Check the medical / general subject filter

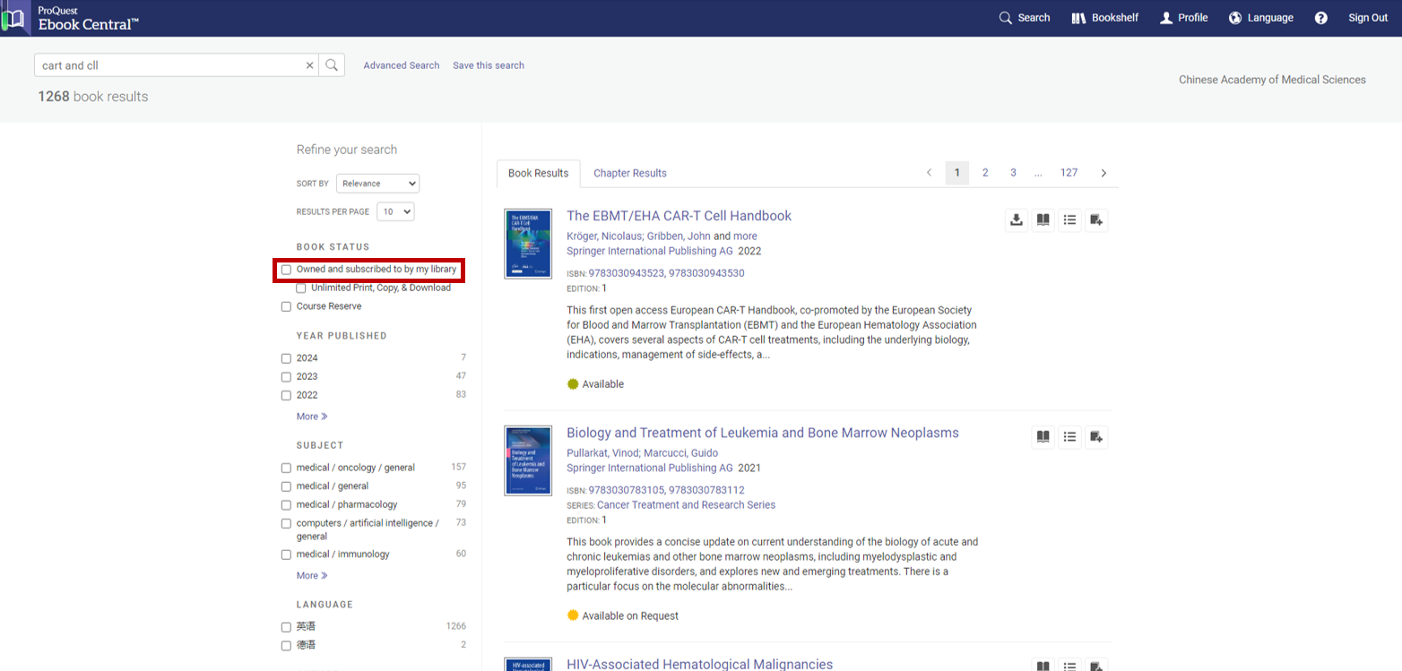click(x=287, y=486)
